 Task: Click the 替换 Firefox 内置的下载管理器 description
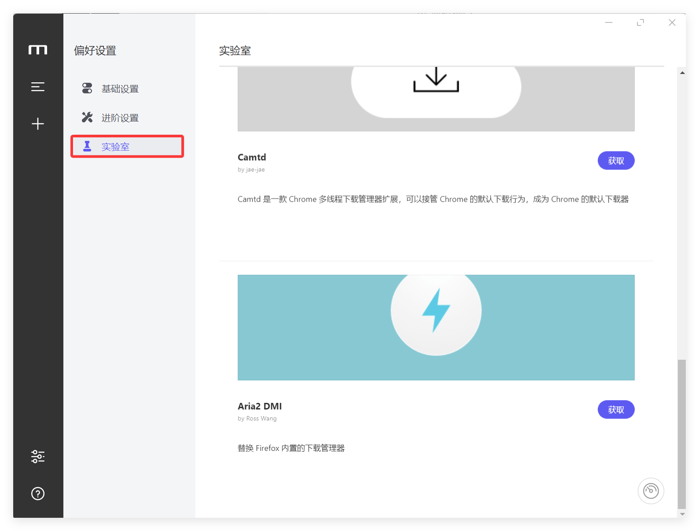point(291,448)
